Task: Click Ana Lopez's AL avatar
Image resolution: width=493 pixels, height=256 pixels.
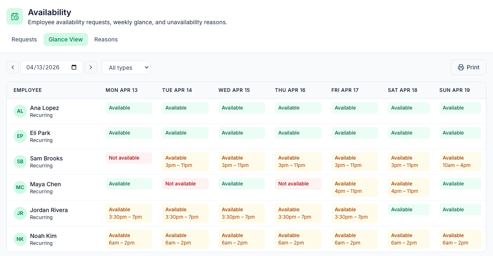Action: coord(20,111)
